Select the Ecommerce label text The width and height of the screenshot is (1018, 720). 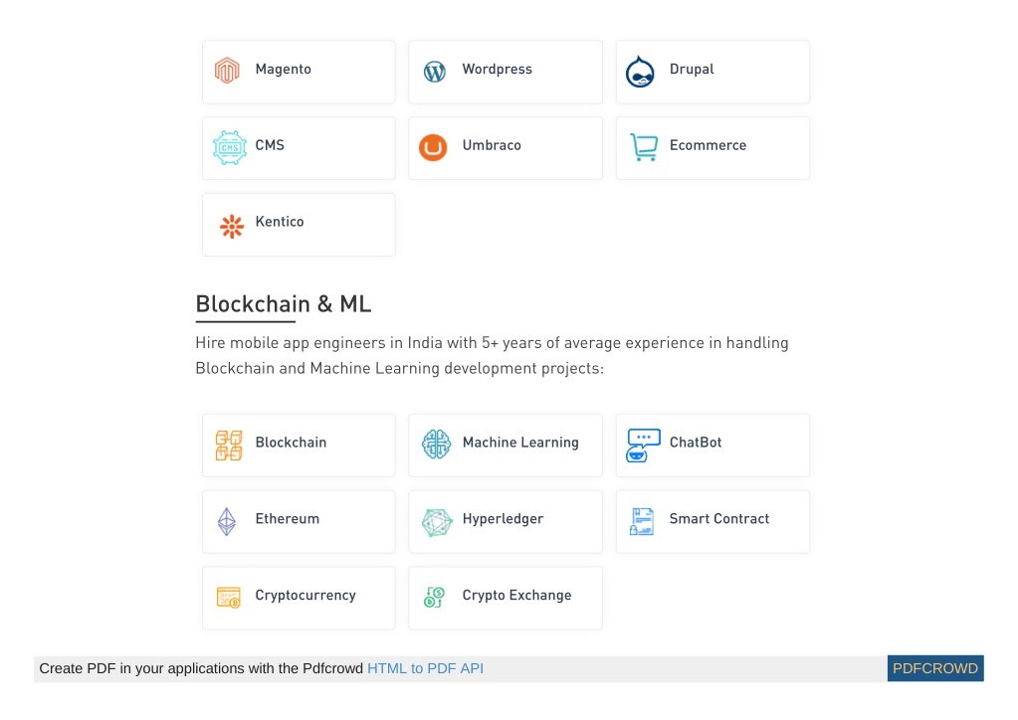[708, 145]
